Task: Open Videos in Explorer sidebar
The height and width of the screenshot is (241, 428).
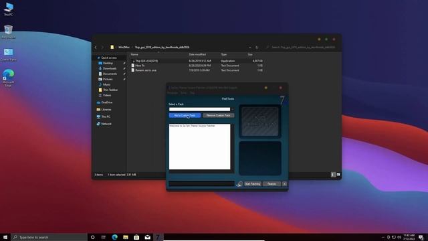Action: [107, 95]
